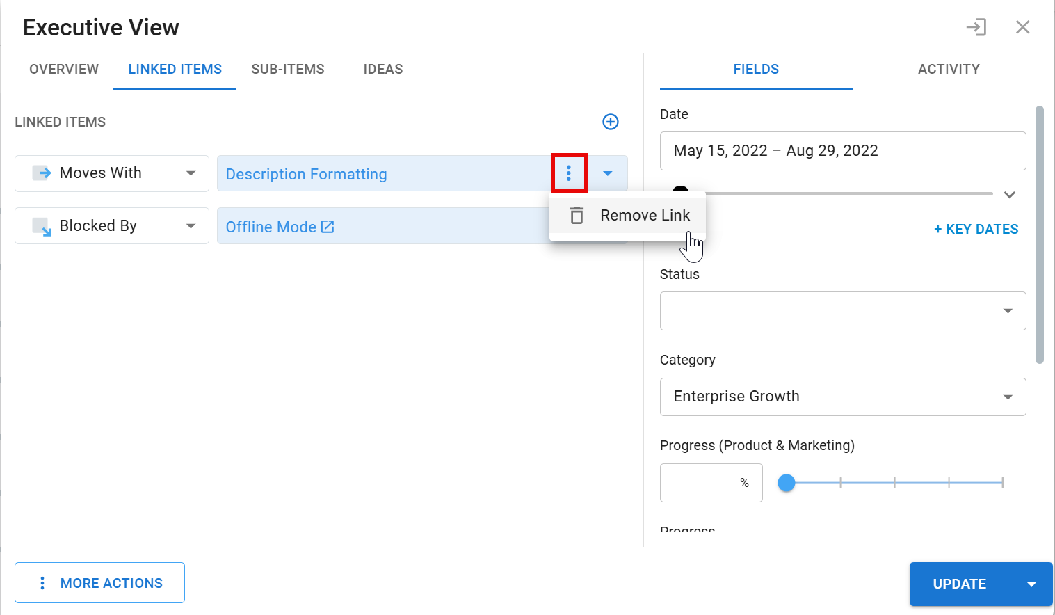The height and width of the screenshot is (615, 1055).
Task: Collapse the date section chevron
Action: click(1009, 195)
